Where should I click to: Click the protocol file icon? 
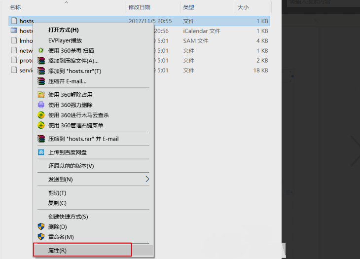pyautogui.click(x=14, y=60)
